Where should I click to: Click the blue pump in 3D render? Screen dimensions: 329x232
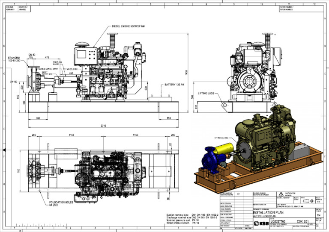pos(211,161)
